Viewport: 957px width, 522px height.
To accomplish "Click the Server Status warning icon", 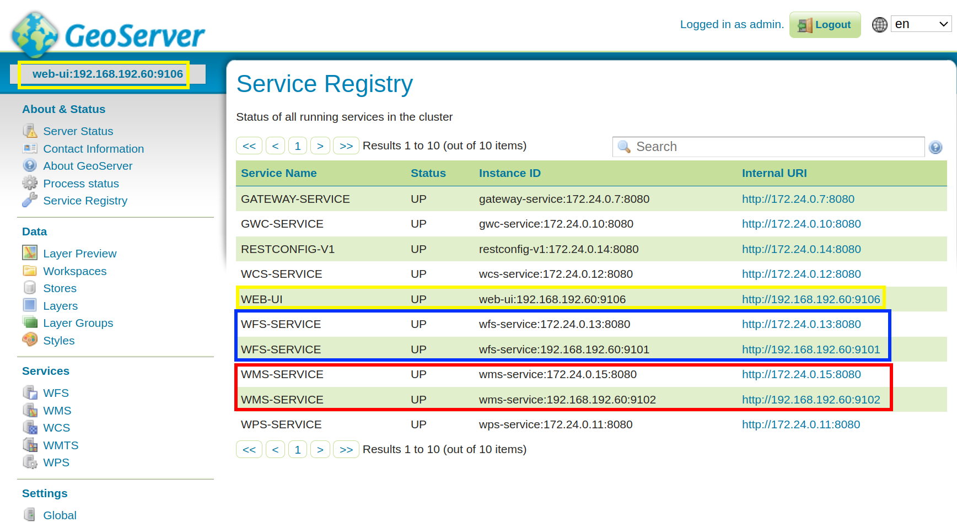I will [30, 131].
